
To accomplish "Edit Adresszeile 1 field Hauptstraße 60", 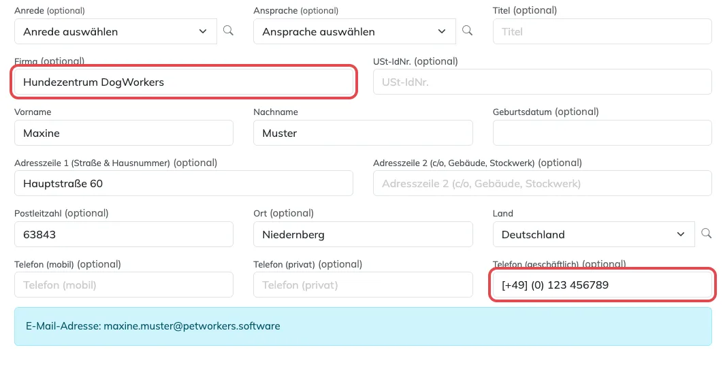I will tap(184, 184).
